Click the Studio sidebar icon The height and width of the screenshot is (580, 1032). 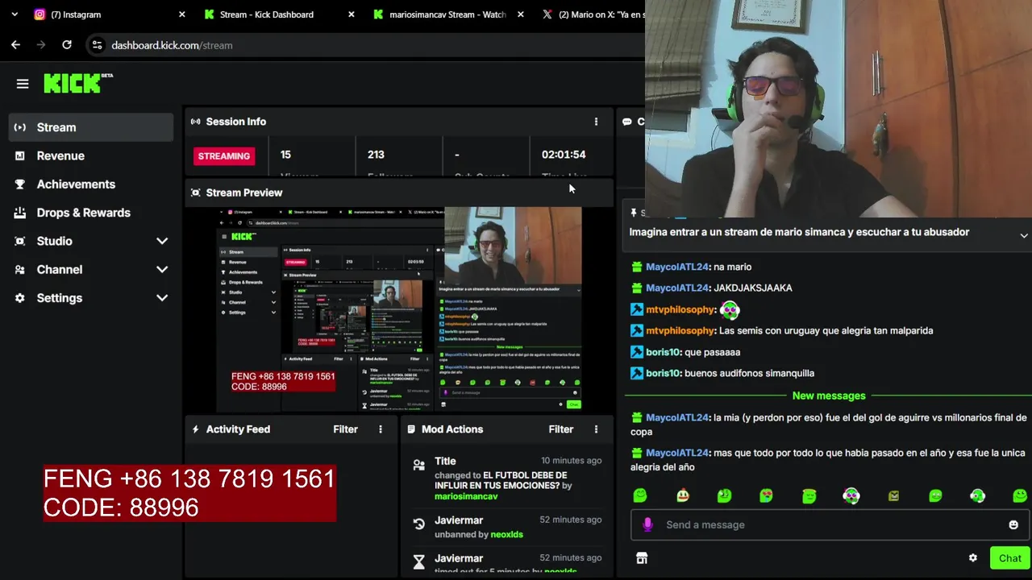pos(20,241)
